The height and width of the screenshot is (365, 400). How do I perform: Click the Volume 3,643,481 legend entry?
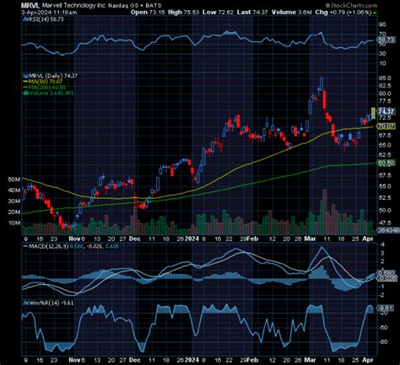[51, 93]
